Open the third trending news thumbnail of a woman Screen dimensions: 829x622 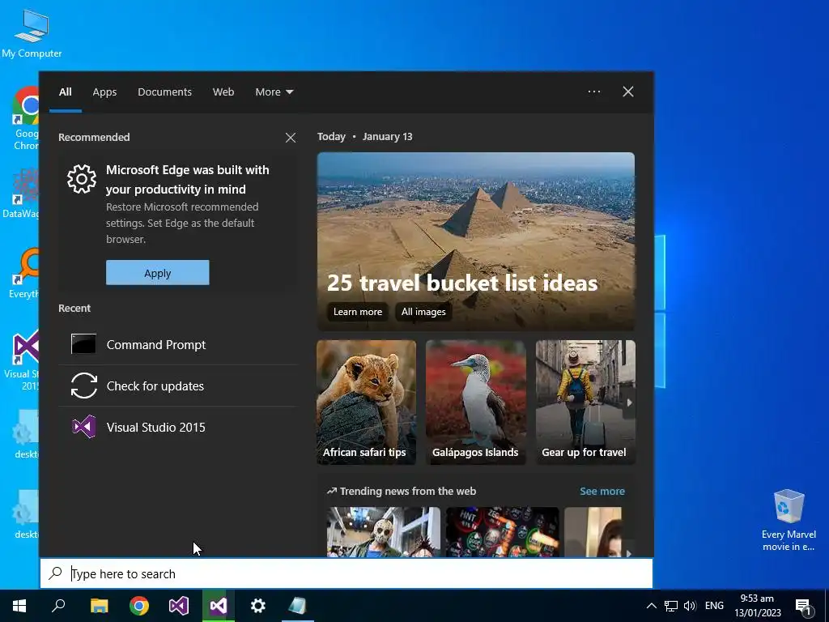[x=593, y=532]
